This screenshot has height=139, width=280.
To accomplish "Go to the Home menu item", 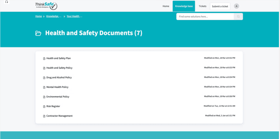I will 166,6.
